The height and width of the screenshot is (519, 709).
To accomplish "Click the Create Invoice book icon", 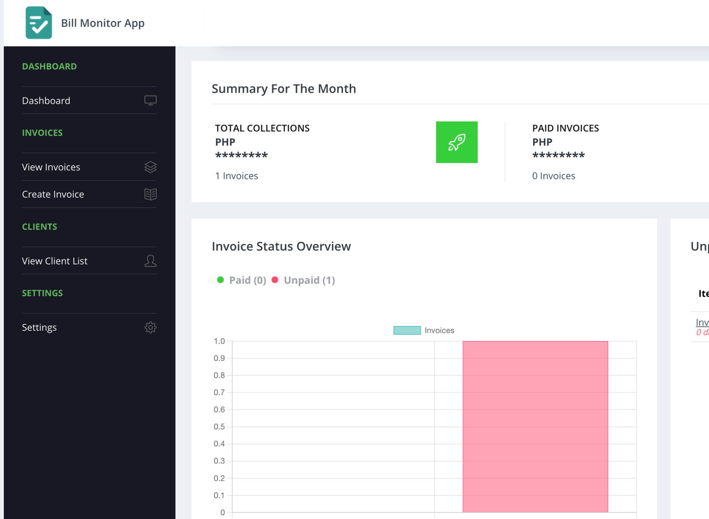I will click(x=150, y=194).
